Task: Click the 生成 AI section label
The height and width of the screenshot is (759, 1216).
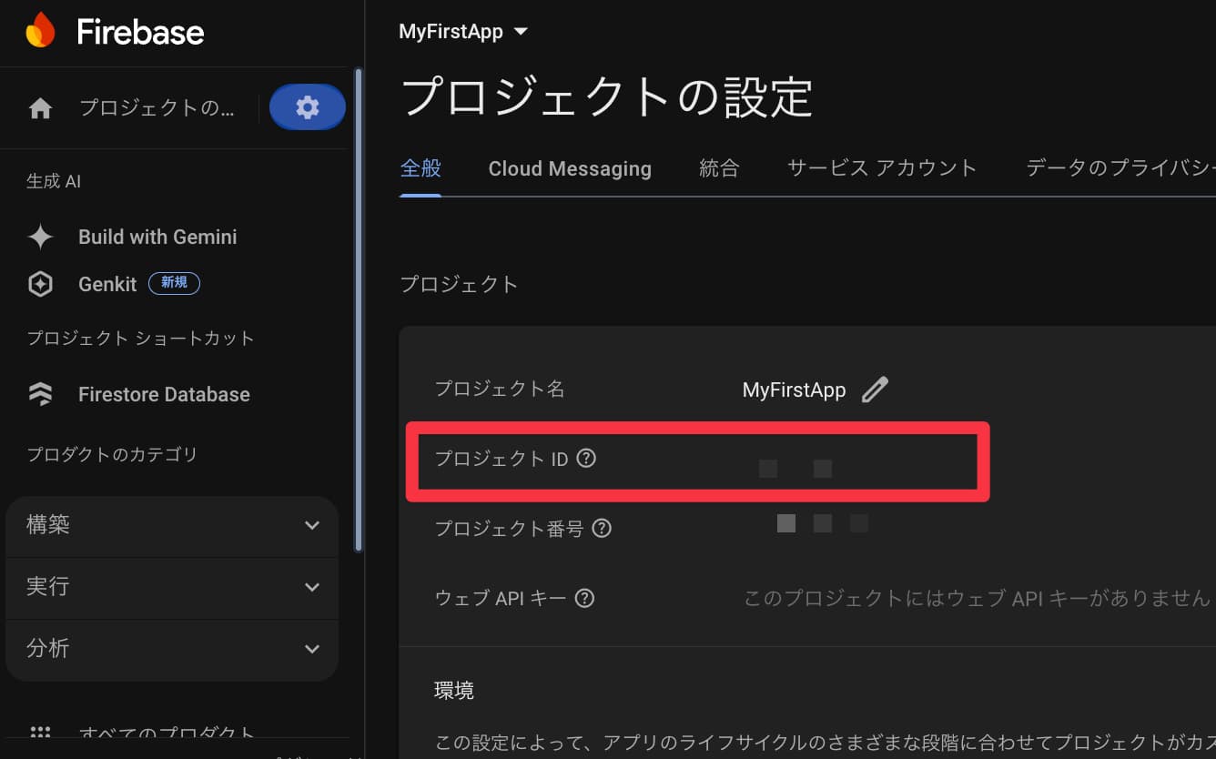Action: pyautogui.click(x=54, y=181)
